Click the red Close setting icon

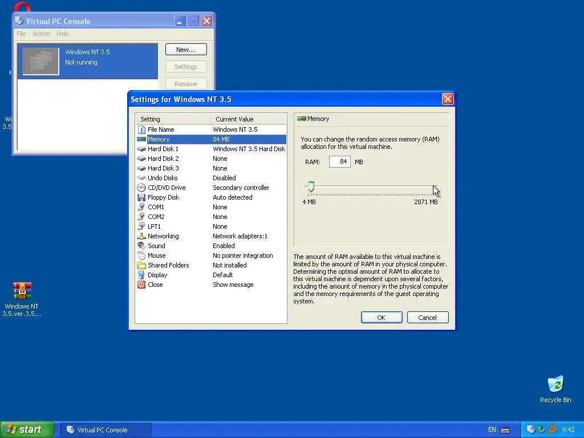point(141,285)
